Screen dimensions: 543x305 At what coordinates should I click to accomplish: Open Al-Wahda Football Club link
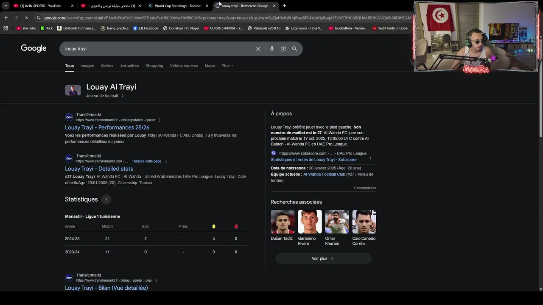click(x=324, y=174)
